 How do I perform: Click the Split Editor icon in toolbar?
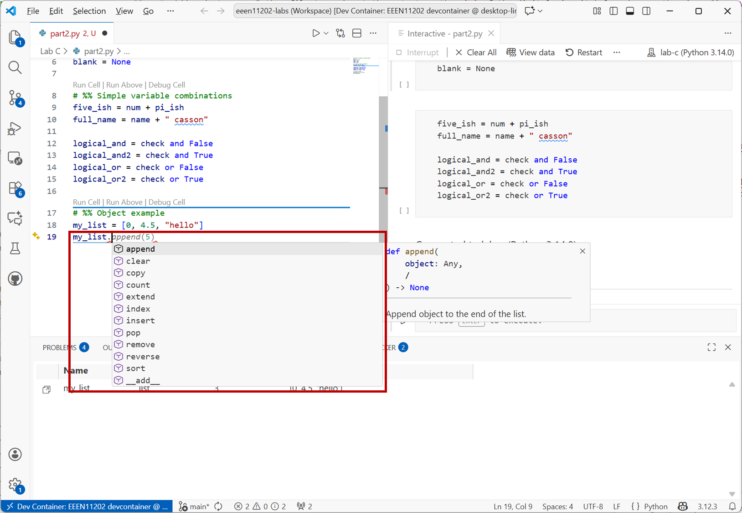[357, 33]
